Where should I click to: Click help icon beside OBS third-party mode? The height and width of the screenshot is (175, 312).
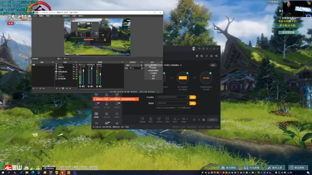click(181, 65)
